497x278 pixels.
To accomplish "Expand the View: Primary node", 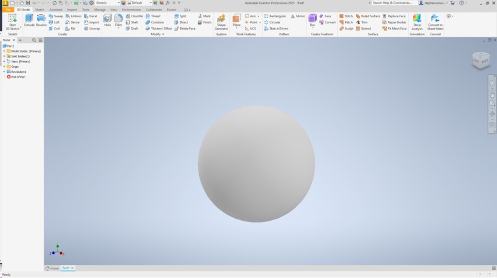I will point(4,62).
